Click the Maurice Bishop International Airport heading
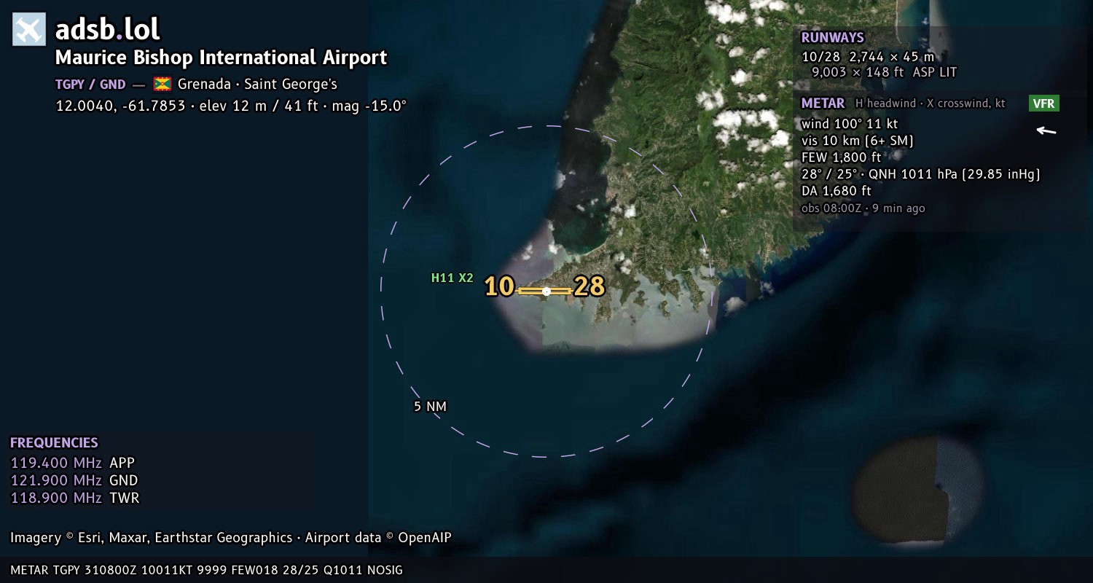Viewport: 1093px width, 583px height. [x=222, y=58]
